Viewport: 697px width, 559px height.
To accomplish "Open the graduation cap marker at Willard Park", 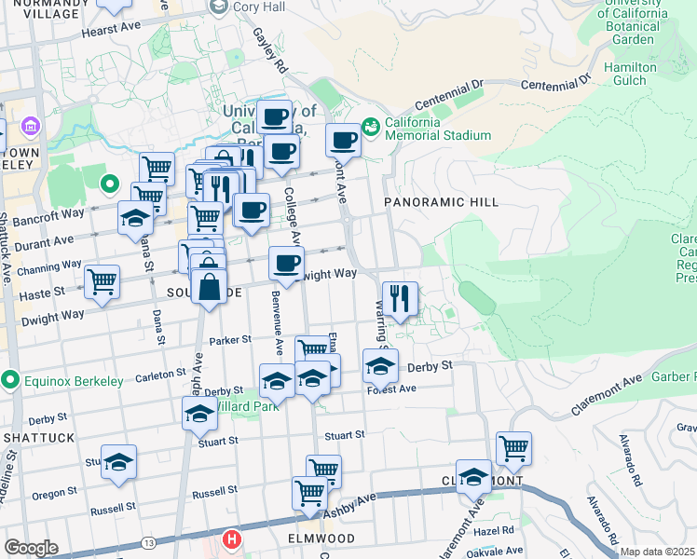I will pos(277,382).
